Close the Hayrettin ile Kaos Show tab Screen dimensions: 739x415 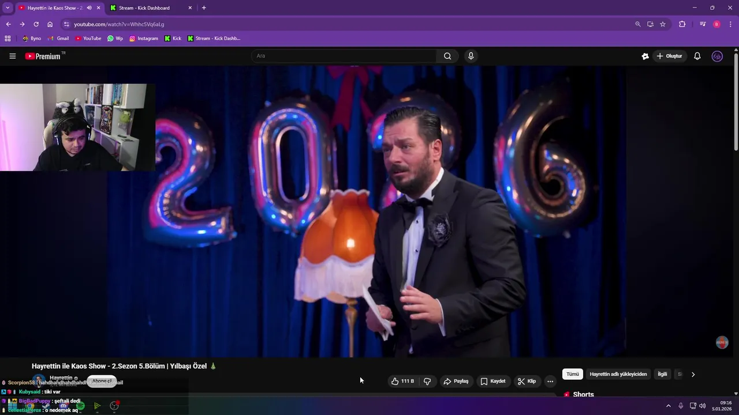(99, 8)
